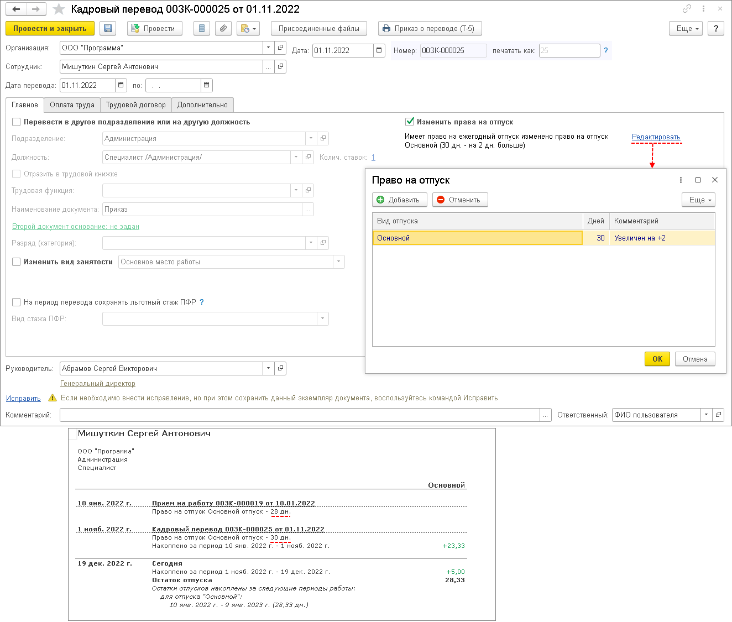Image resolution: width=732 pixels, height=622 pixels.
Task: Open Сотрудник record with the open icon
Action: point(280,66)
